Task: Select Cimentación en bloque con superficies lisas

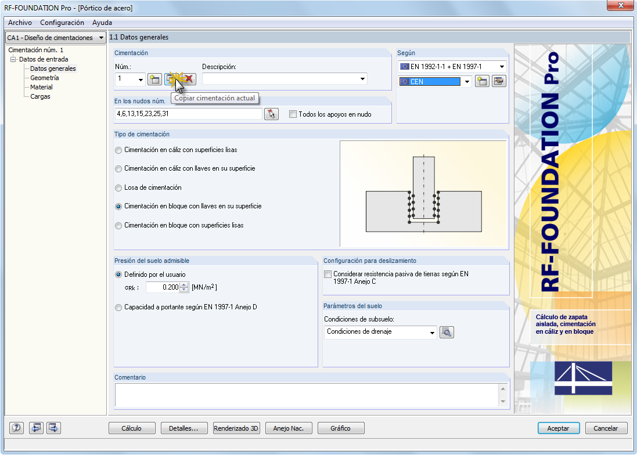Action: [118, 226]
